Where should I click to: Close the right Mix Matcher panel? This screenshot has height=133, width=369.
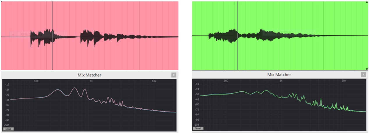pos(363,75)
